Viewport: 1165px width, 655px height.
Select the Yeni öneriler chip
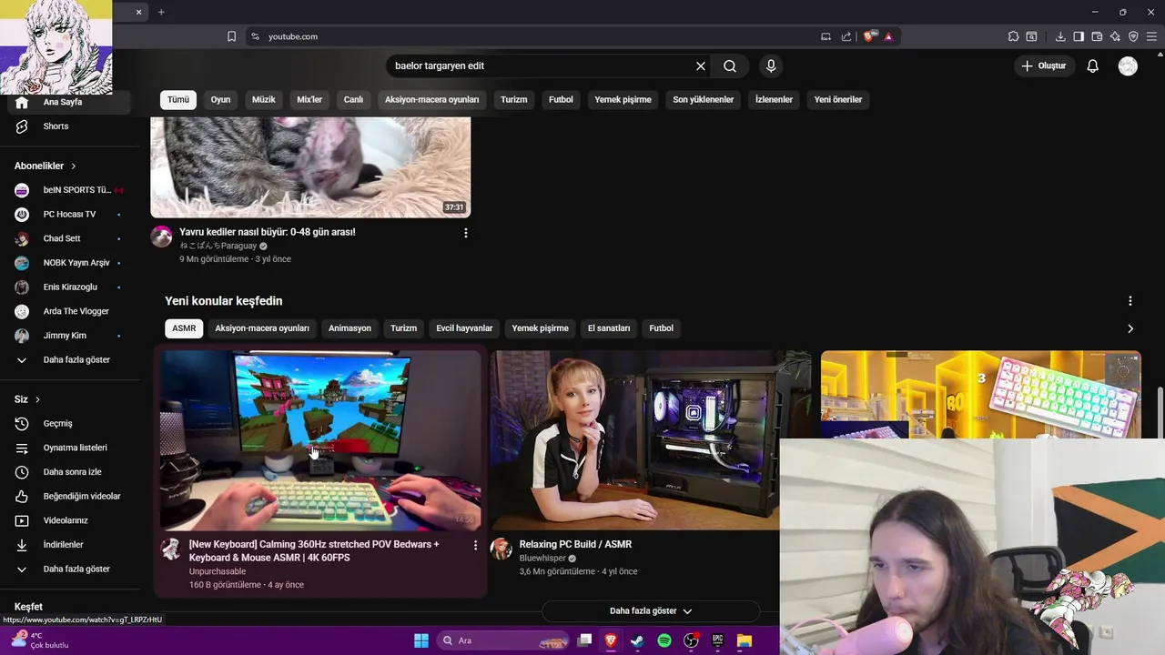pos(838,99)
